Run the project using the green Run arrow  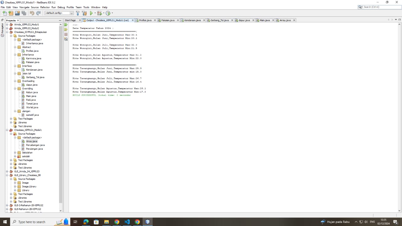(91, 13)
